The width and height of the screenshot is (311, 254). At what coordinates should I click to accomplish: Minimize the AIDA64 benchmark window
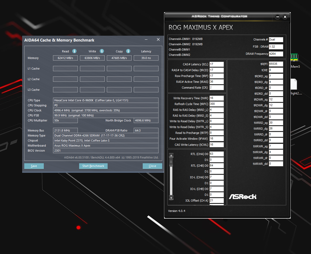point(146,40)
